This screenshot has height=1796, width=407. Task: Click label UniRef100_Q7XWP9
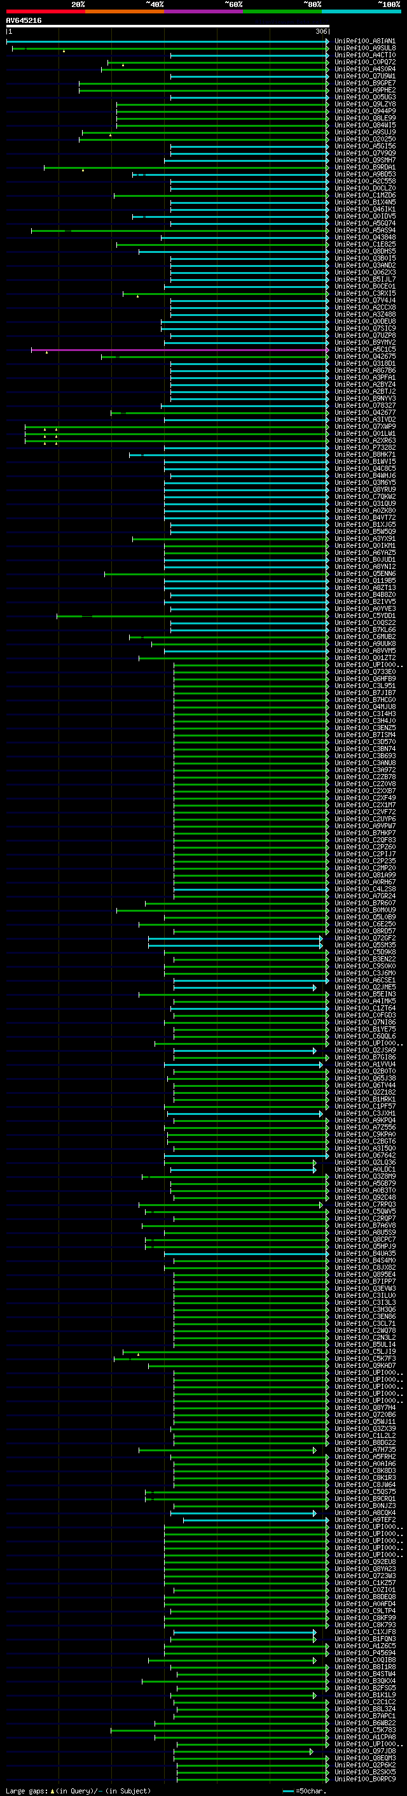pos(364,427)
